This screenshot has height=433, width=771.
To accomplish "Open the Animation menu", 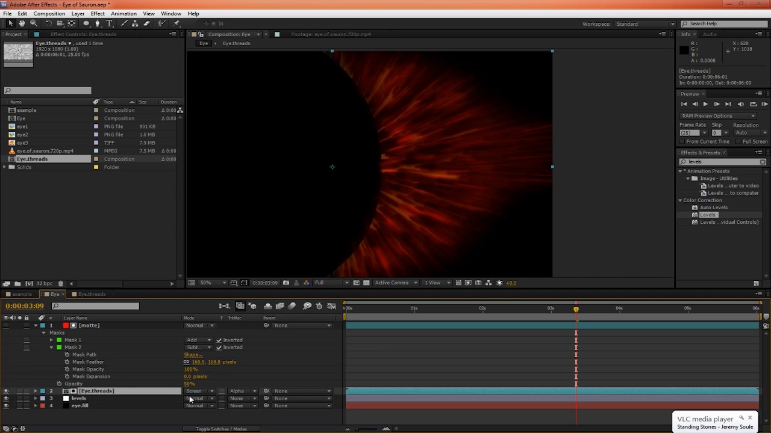I will click(123, 13).
